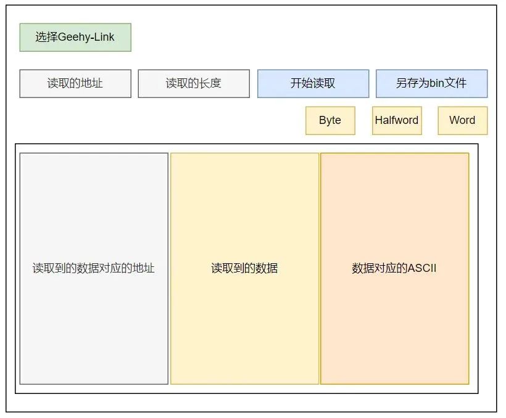The height and width of the screenshot is (418, 506).
Task: Select the Word display mode
Action: [x=462, y=121]
